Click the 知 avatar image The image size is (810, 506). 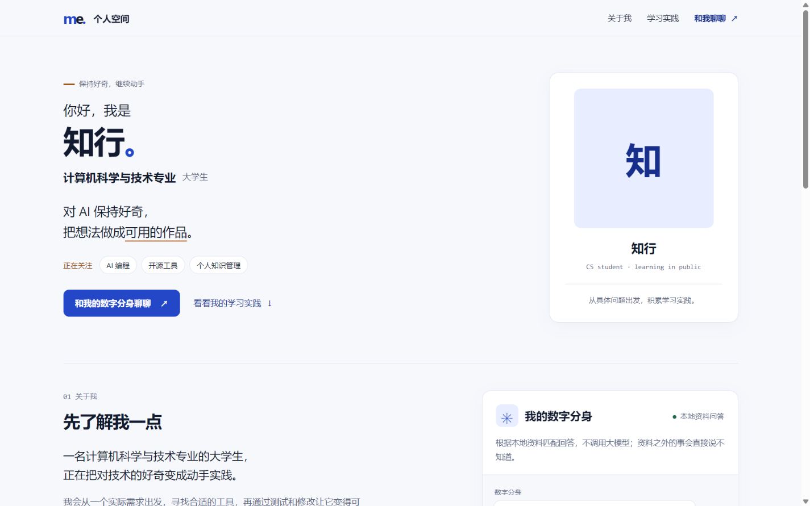point(643,158)
